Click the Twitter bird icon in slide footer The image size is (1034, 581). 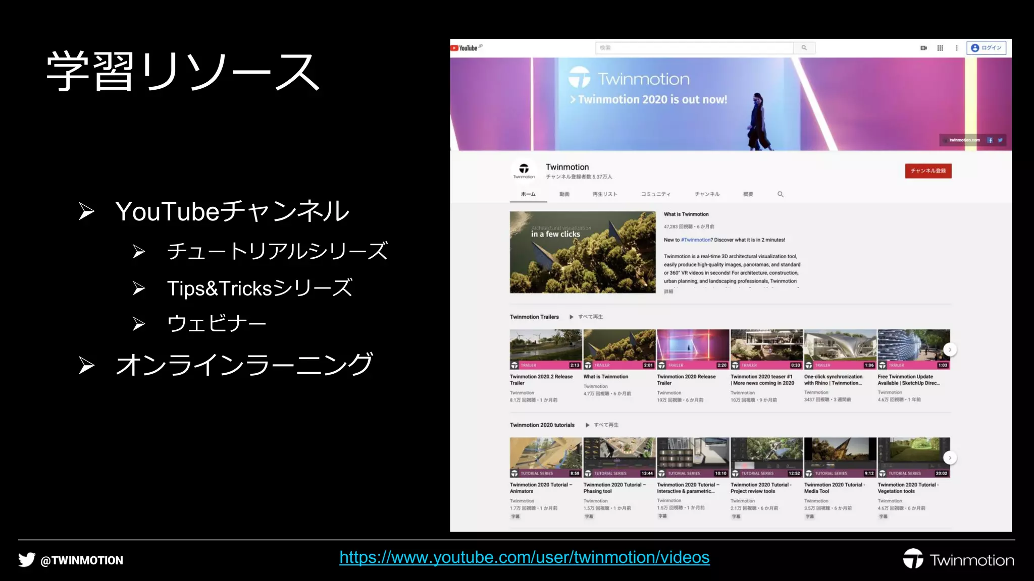click(x=27, y=560)
